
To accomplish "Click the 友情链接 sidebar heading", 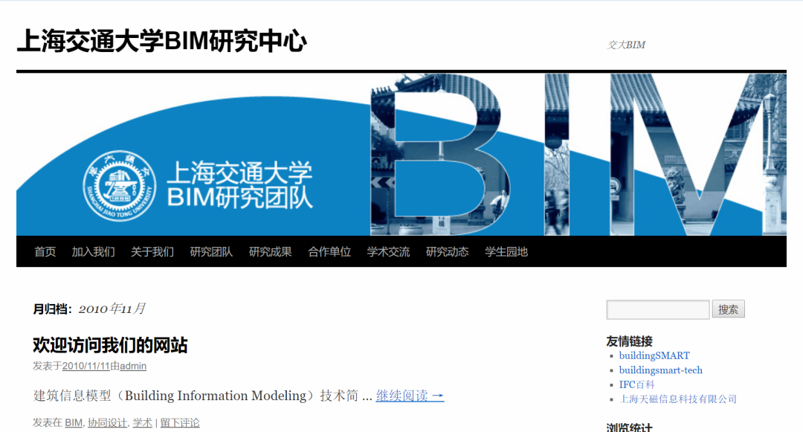I will (629, 341).
